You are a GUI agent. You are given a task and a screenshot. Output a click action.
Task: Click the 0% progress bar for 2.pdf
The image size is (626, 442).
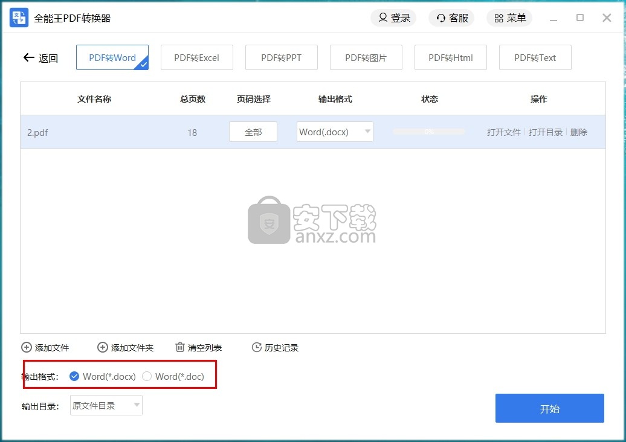429,132
